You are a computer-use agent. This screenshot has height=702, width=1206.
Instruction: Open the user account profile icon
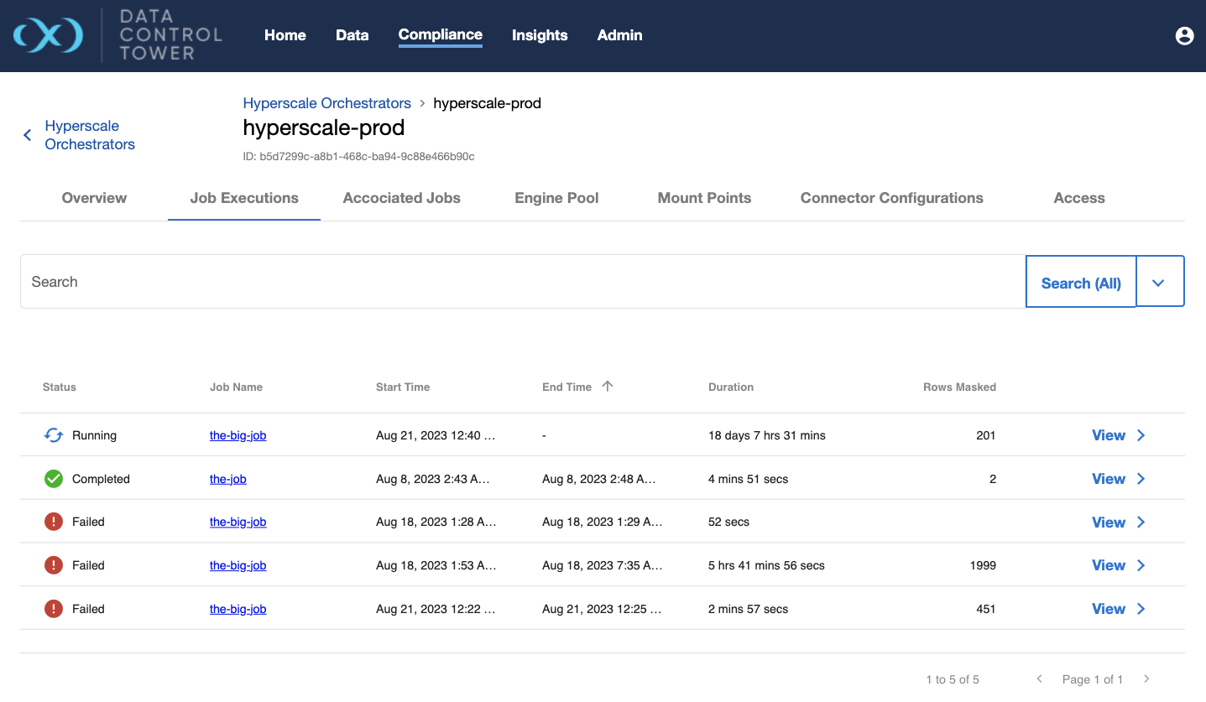1184,35
